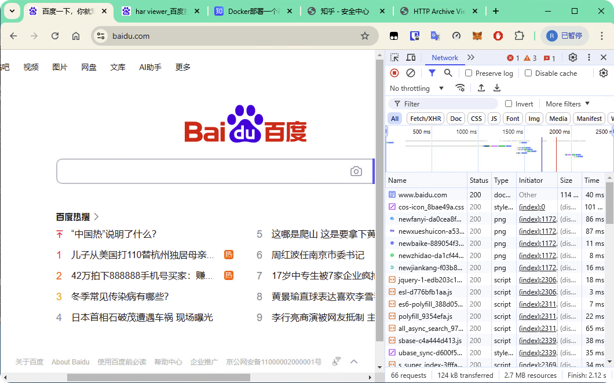Activate the DevTools inspect element picker
This screenshot has height=383, width=614.
click(x=394, y=57)
